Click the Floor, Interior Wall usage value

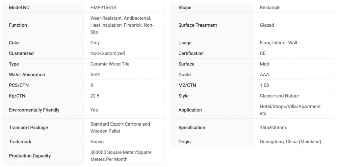(278, 43)
